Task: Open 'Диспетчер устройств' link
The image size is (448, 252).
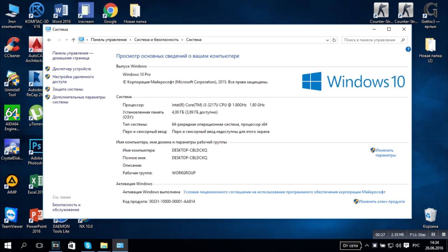Action: (71, 69)
